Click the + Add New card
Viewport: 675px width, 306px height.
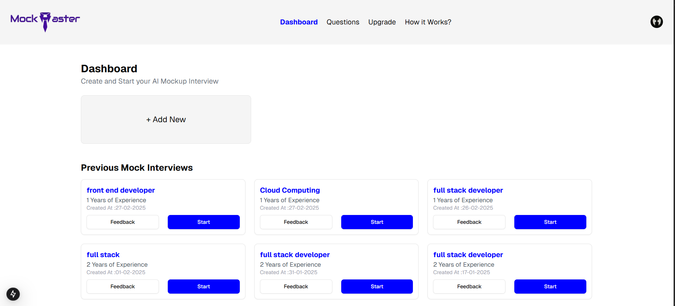click(x=166, y=119)
